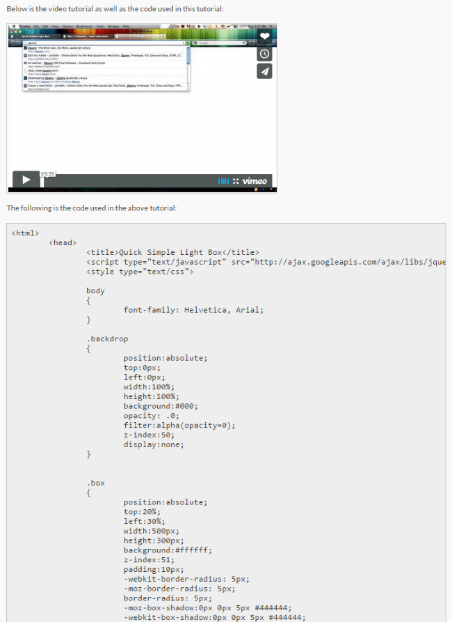Select "z-index:50;" code line
The width and height of the screenshot is (452, 622).
pyautogui.click(x=149, y=435)
